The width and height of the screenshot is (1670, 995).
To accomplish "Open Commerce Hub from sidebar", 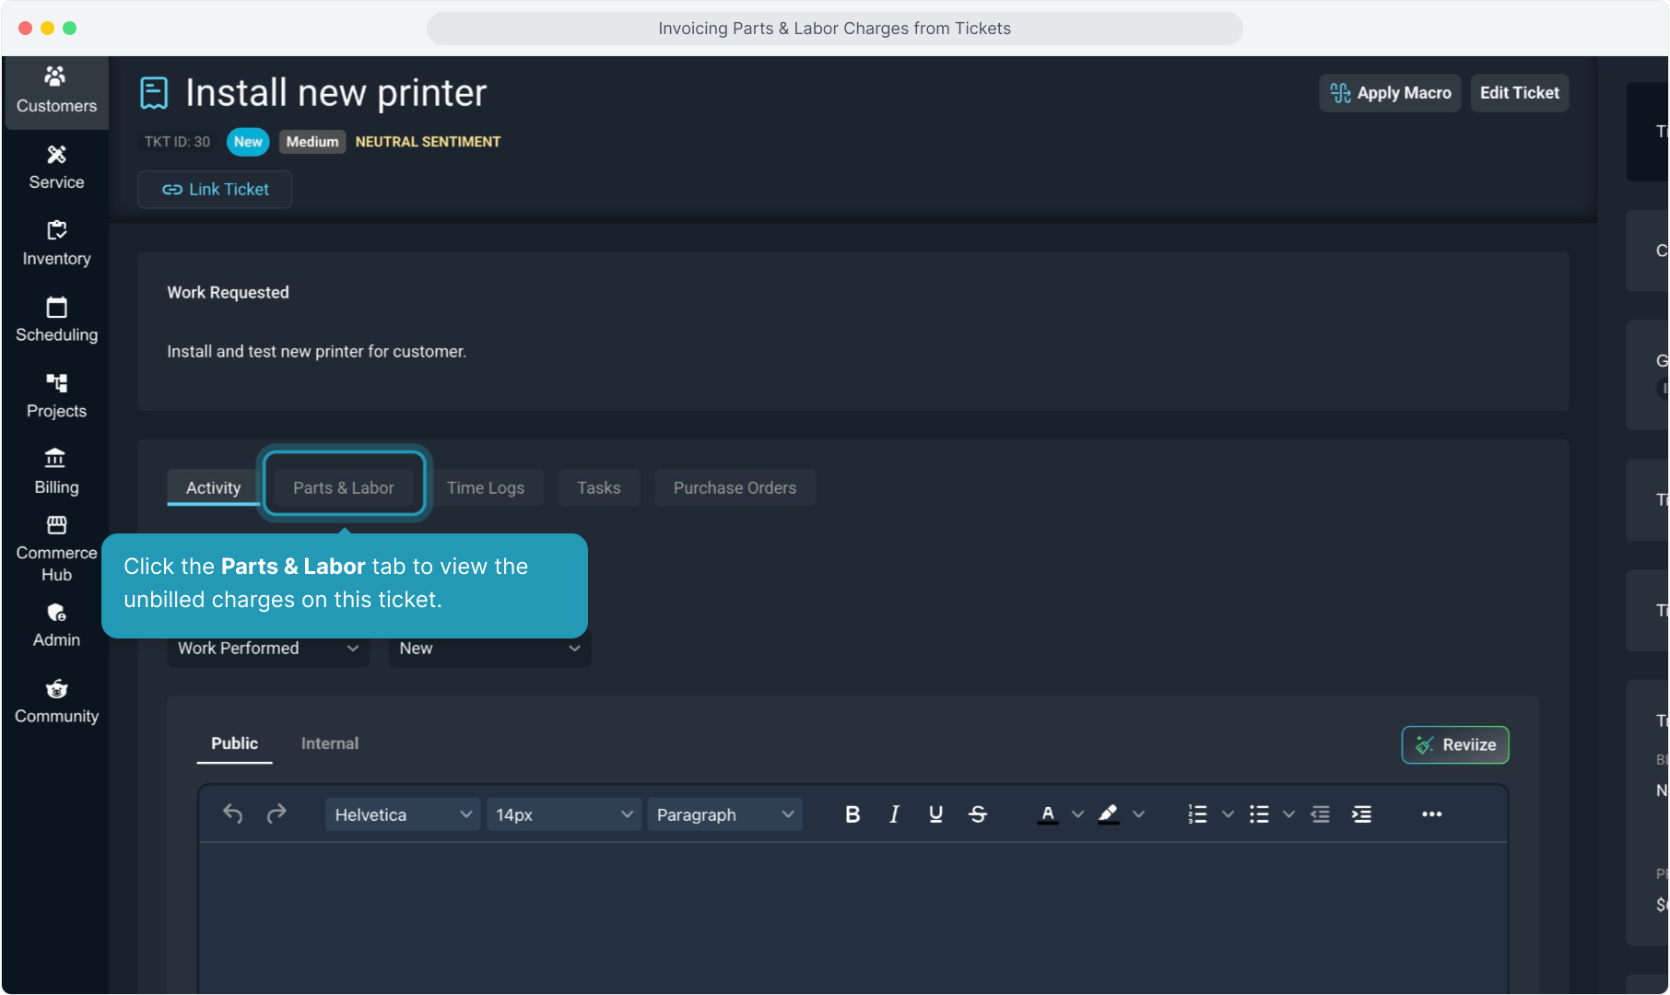I will tap(56, 549).
